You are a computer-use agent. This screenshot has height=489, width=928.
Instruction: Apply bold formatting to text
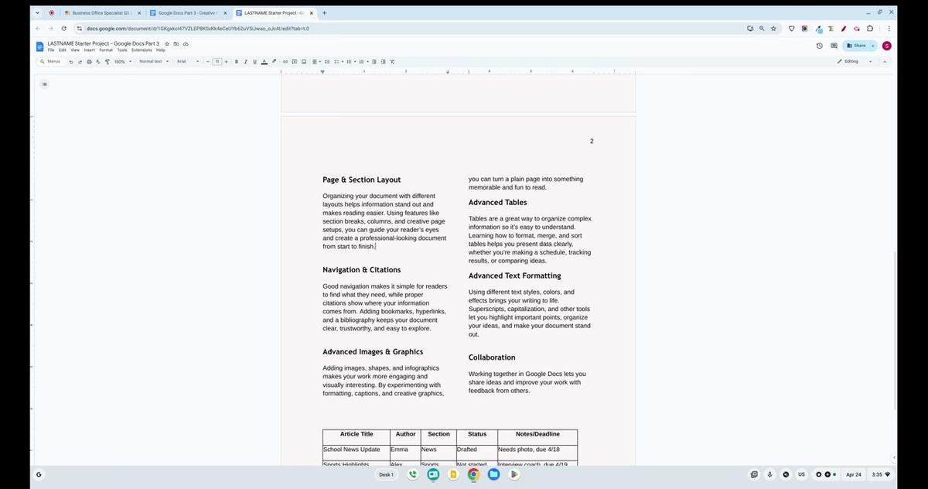(236, 61)
